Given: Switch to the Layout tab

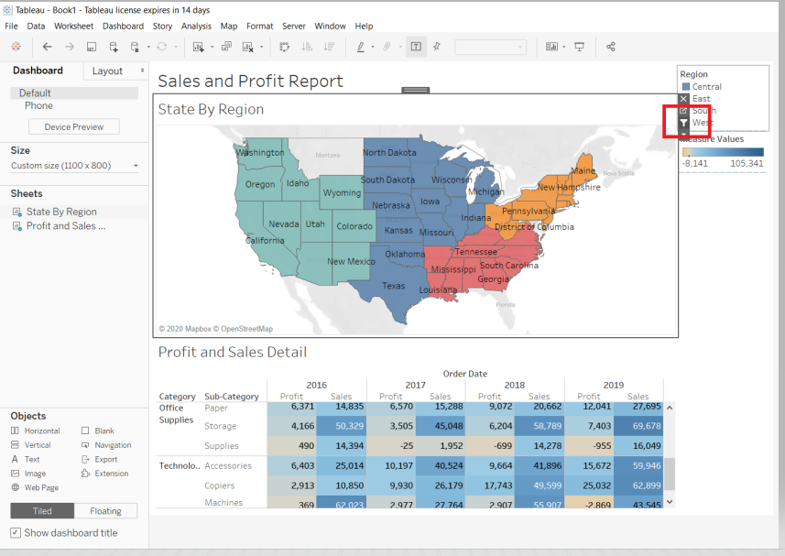Looking at the screenshot, I should [x=107, y=71].
